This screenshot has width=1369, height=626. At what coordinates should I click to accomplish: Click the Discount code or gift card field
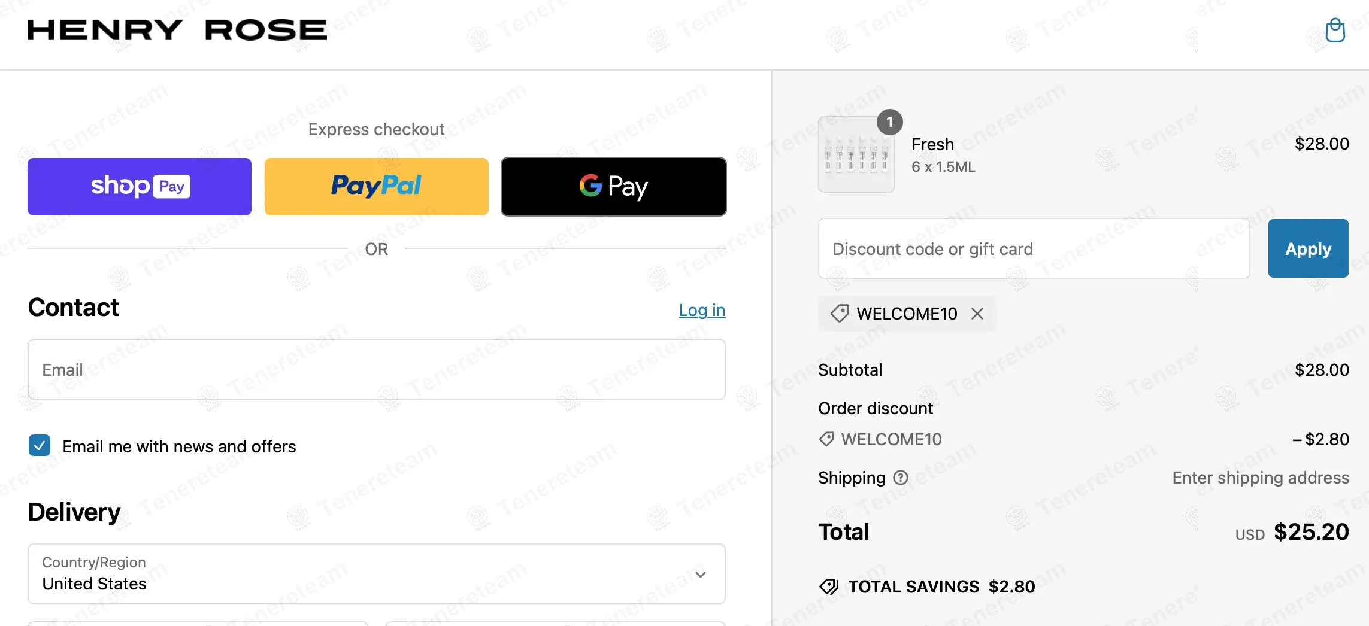point(1034,248)
